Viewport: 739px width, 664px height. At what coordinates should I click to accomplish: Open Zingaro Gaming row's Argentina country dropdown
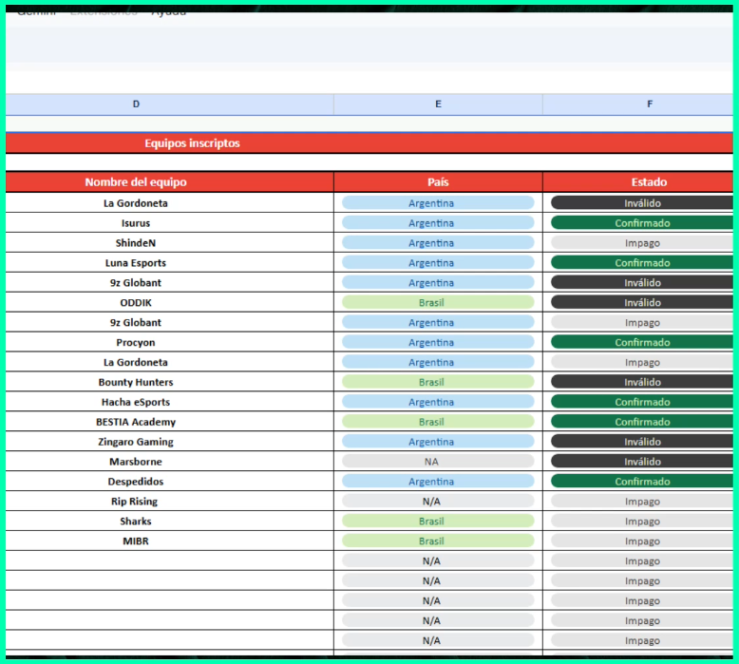(x=438, y=442)
